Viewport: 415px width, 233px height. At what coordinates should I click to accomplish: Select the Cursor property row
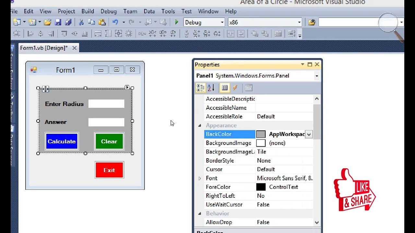(x=259, y=170)
